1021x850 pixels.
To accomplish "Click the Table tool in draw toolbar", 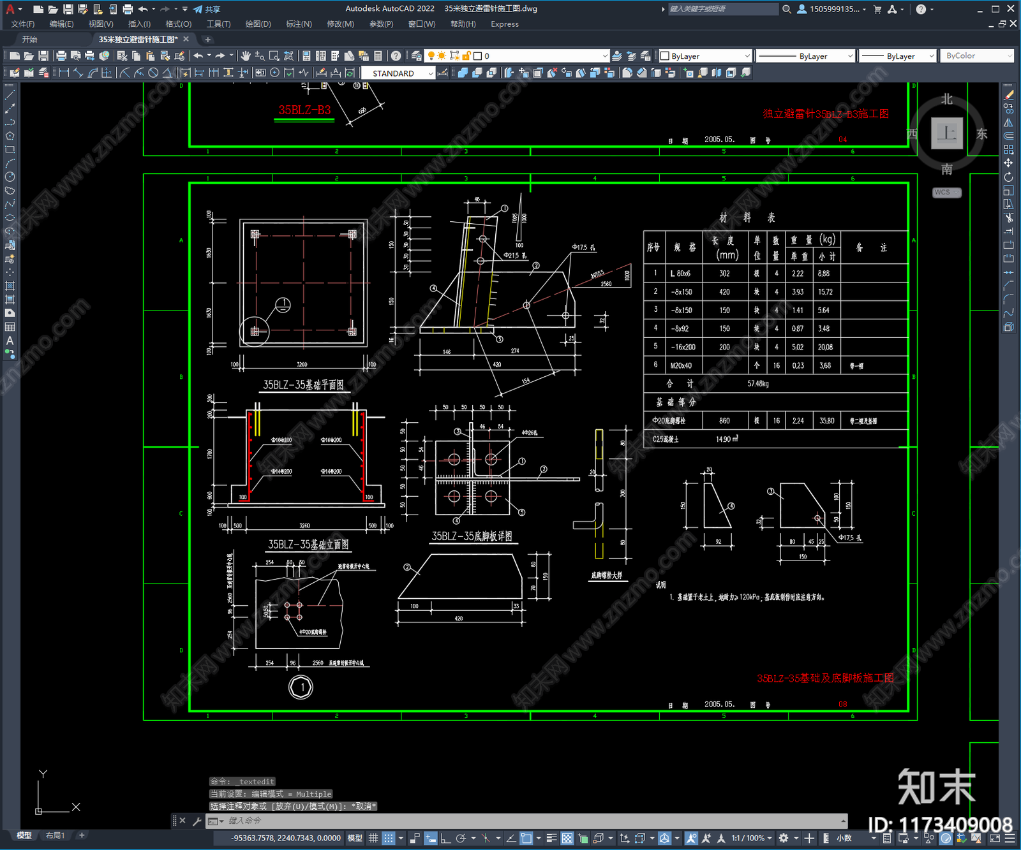I will pyautogui.click(x=10, y=326).
